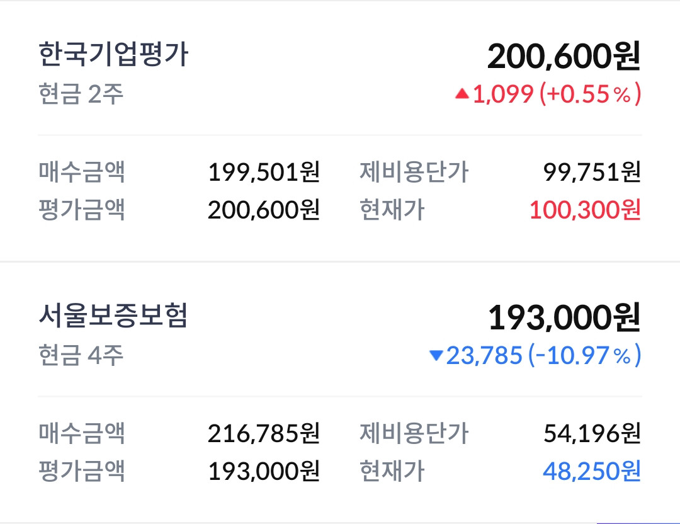The width and height of the screenshot is (680, 524).
Task: Click the red up-triangle gain icon
Action: pos(462,94)
